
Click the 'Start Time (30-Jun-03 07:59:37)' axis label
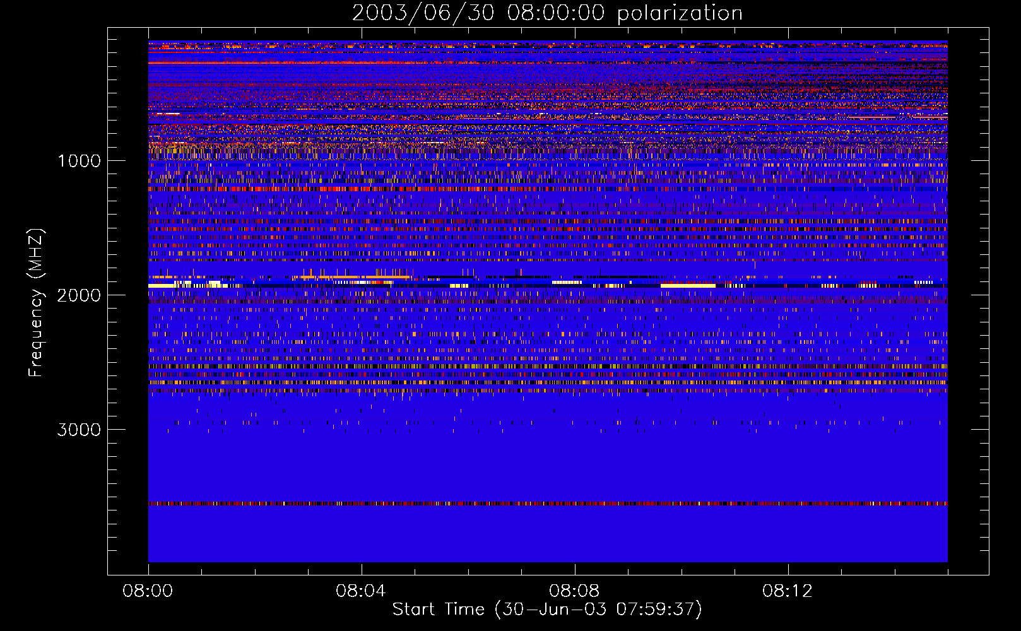click(547, 609)
